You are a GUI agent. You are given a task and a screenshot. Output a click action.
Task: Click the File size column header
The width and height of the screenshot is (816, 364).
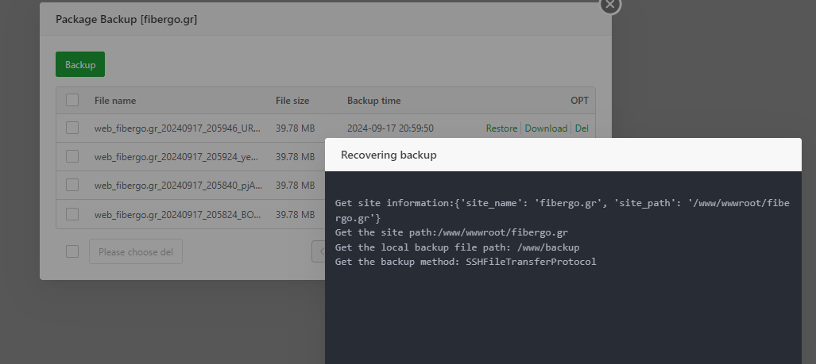[x=292, y=101]
